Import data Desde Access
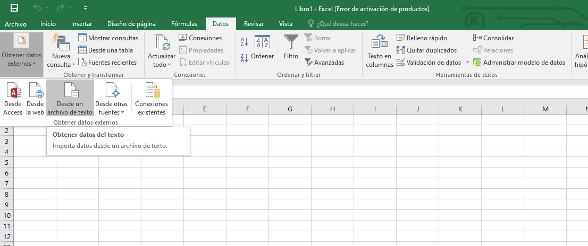588x246 pixels. click(x=13, y=99)
